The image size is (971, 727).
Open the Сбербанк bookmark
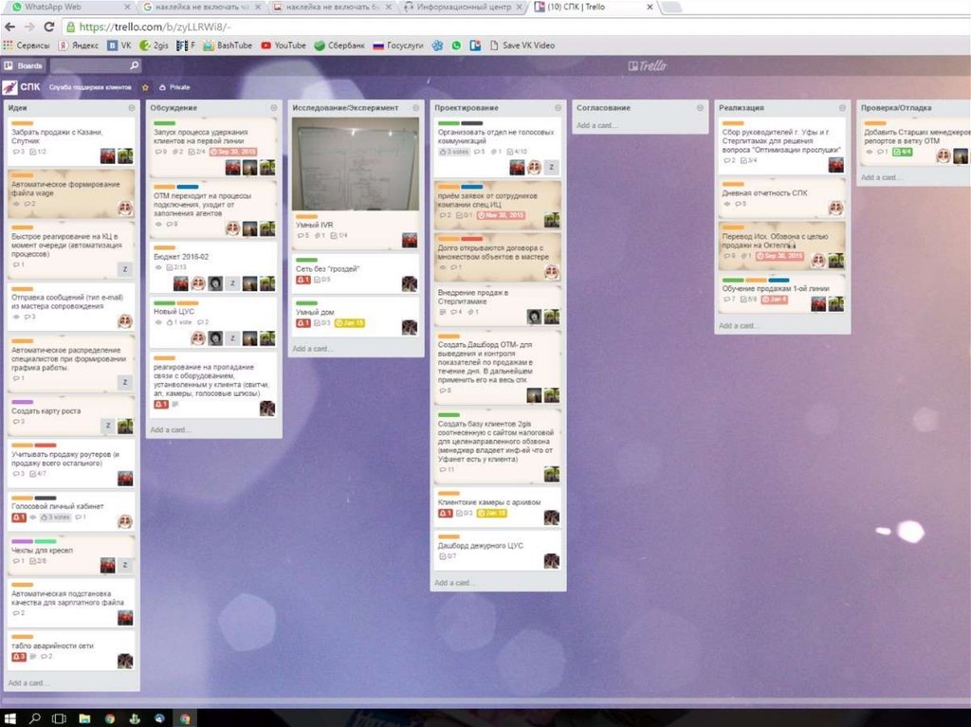[339, 45]
